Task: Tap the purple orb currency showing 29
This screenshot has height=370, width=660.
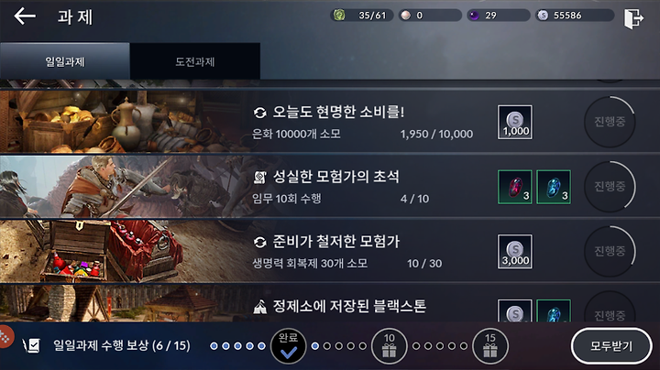Action: (x=475, y=16)
